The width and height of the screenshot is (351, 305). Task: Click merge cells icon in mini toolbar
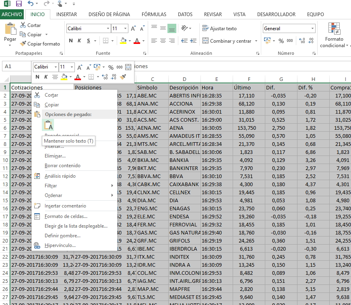click(x=128, y=67)
